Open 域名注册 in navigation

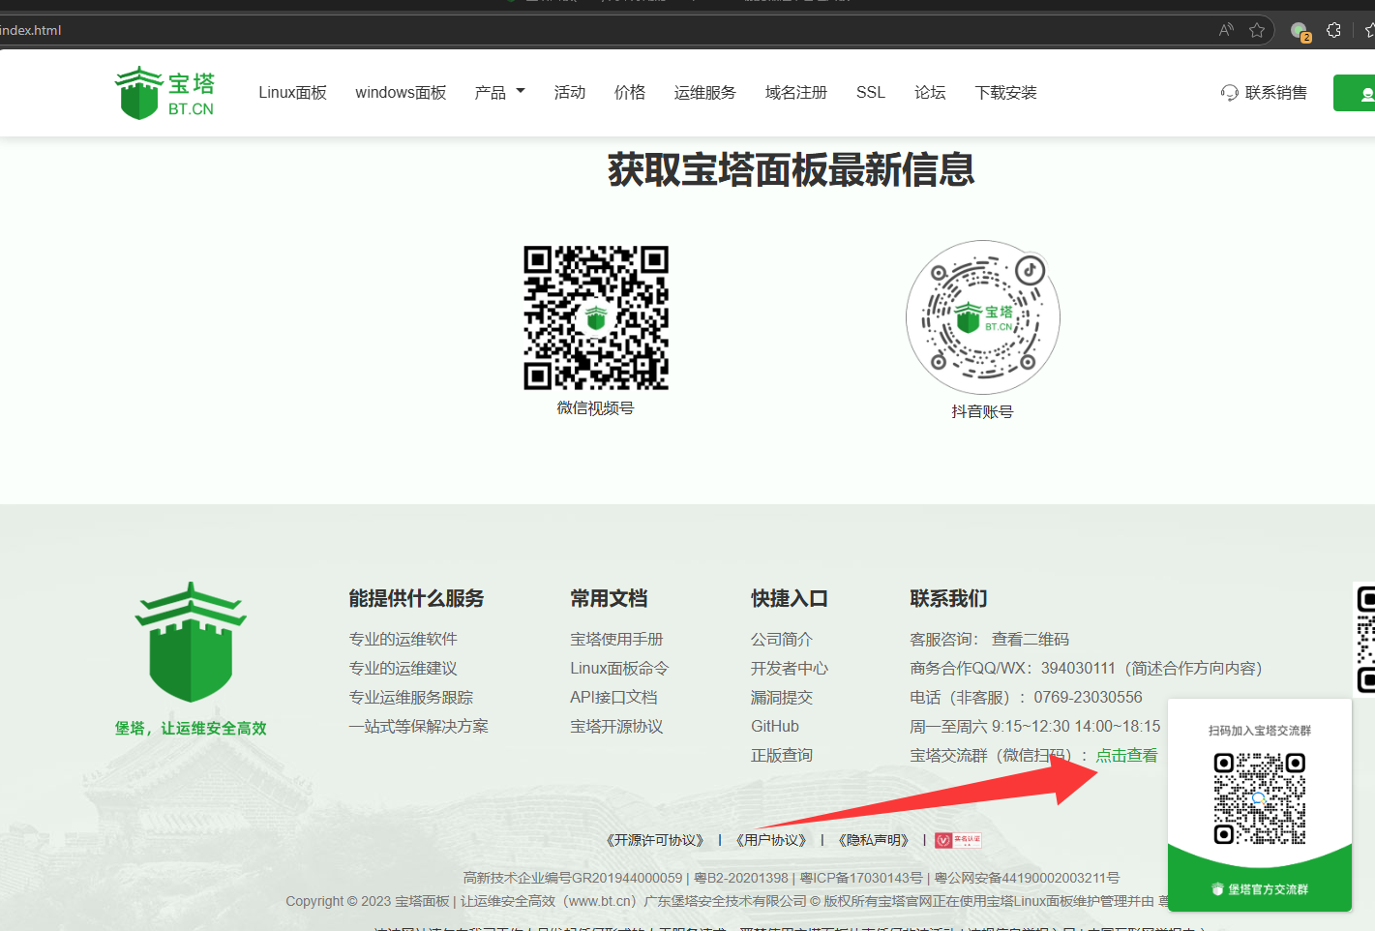796,93
